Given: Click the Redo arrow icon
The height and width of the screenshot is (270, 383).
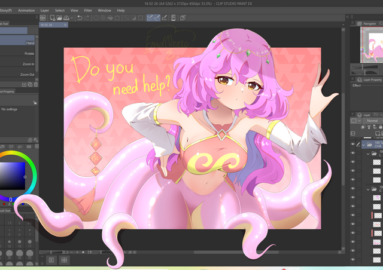Looking at the screenshot, I should (87, 18).
